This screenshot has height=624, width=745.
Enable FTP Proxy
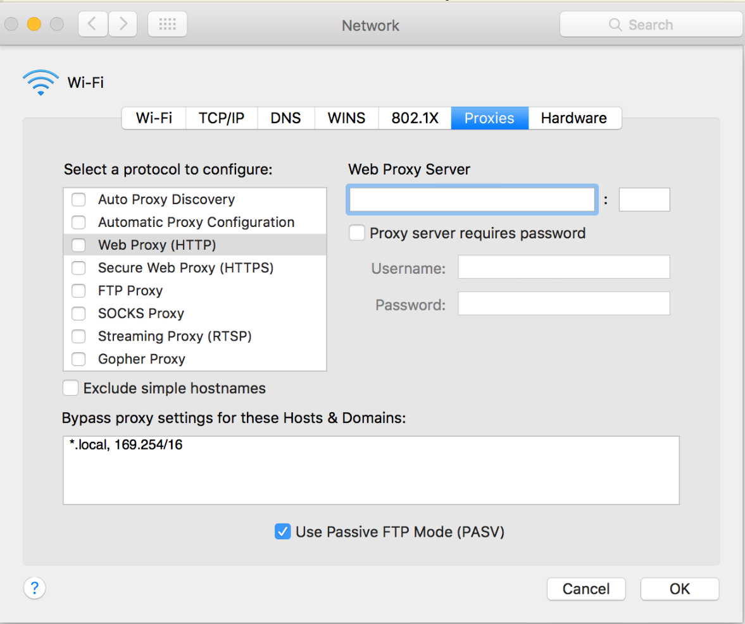click(78, 290)
